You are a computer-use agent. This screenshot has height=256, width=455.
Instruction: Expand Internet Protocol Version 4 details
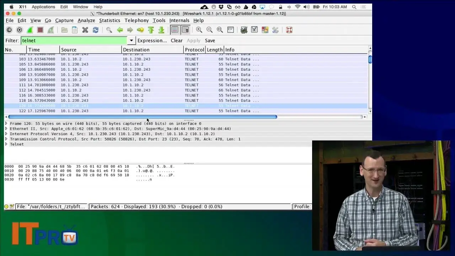pos(6,134)
